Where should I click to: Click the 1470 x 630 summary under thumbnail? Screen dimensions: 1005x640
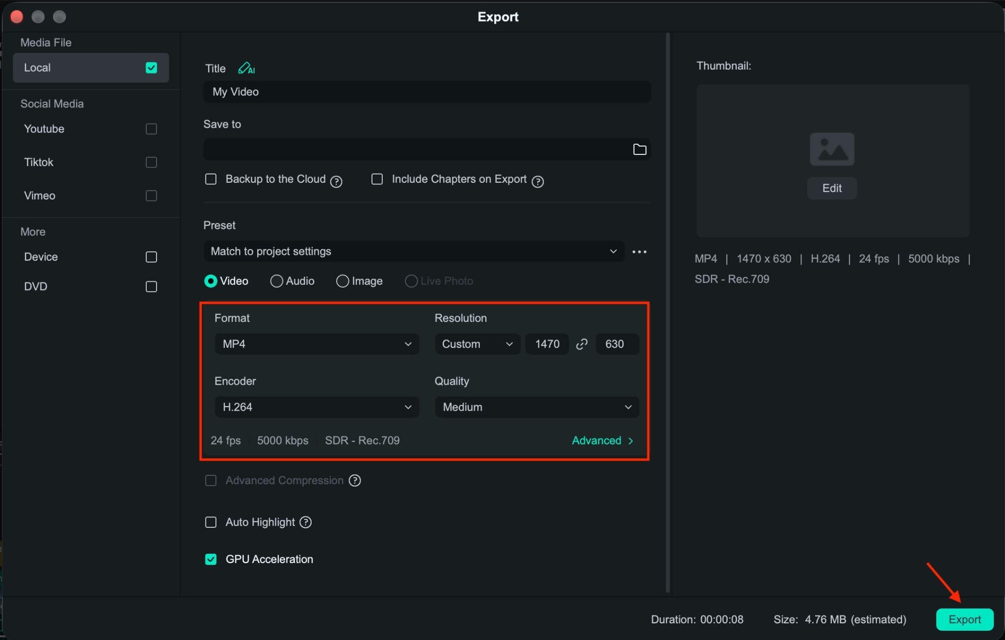(x=764, y=259)
